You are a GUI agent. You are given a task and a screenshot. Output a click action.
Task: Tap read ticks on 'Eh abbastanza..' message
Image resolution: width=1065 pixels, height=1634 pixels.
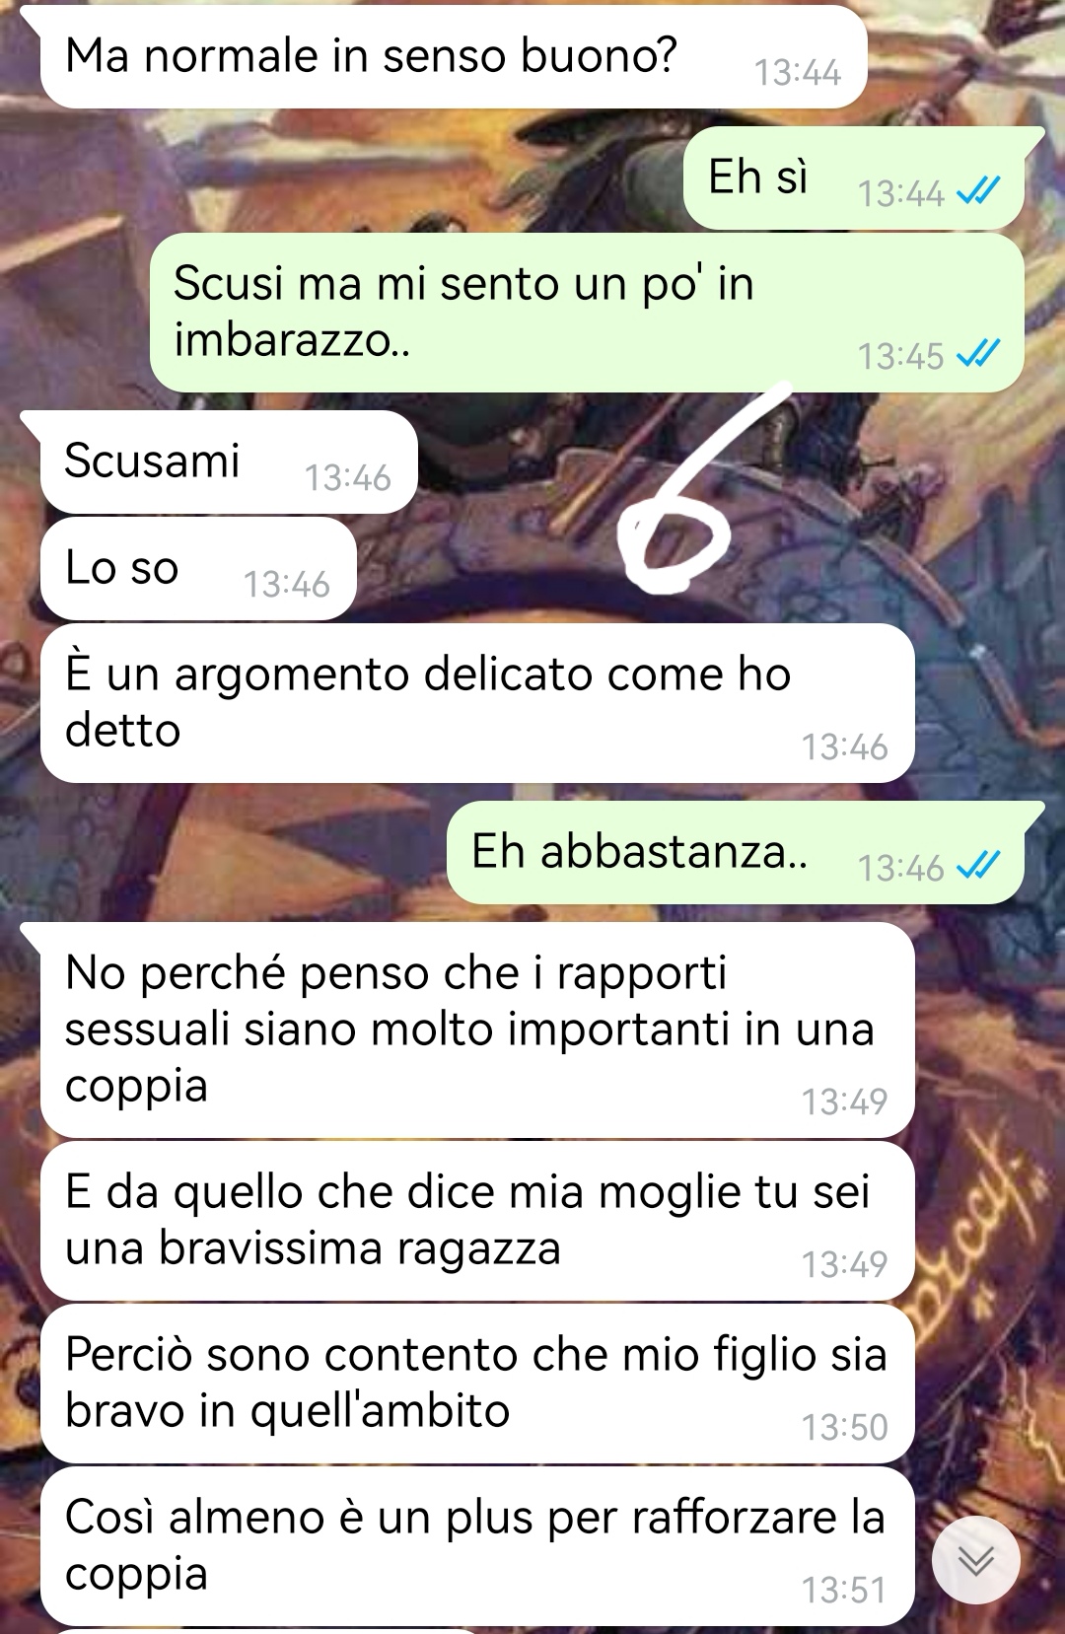click(979, 867)
